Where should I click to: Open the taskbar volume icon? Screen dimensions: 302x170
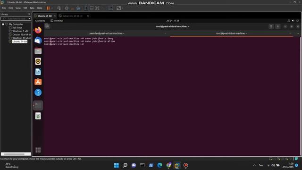coord(273,165)
